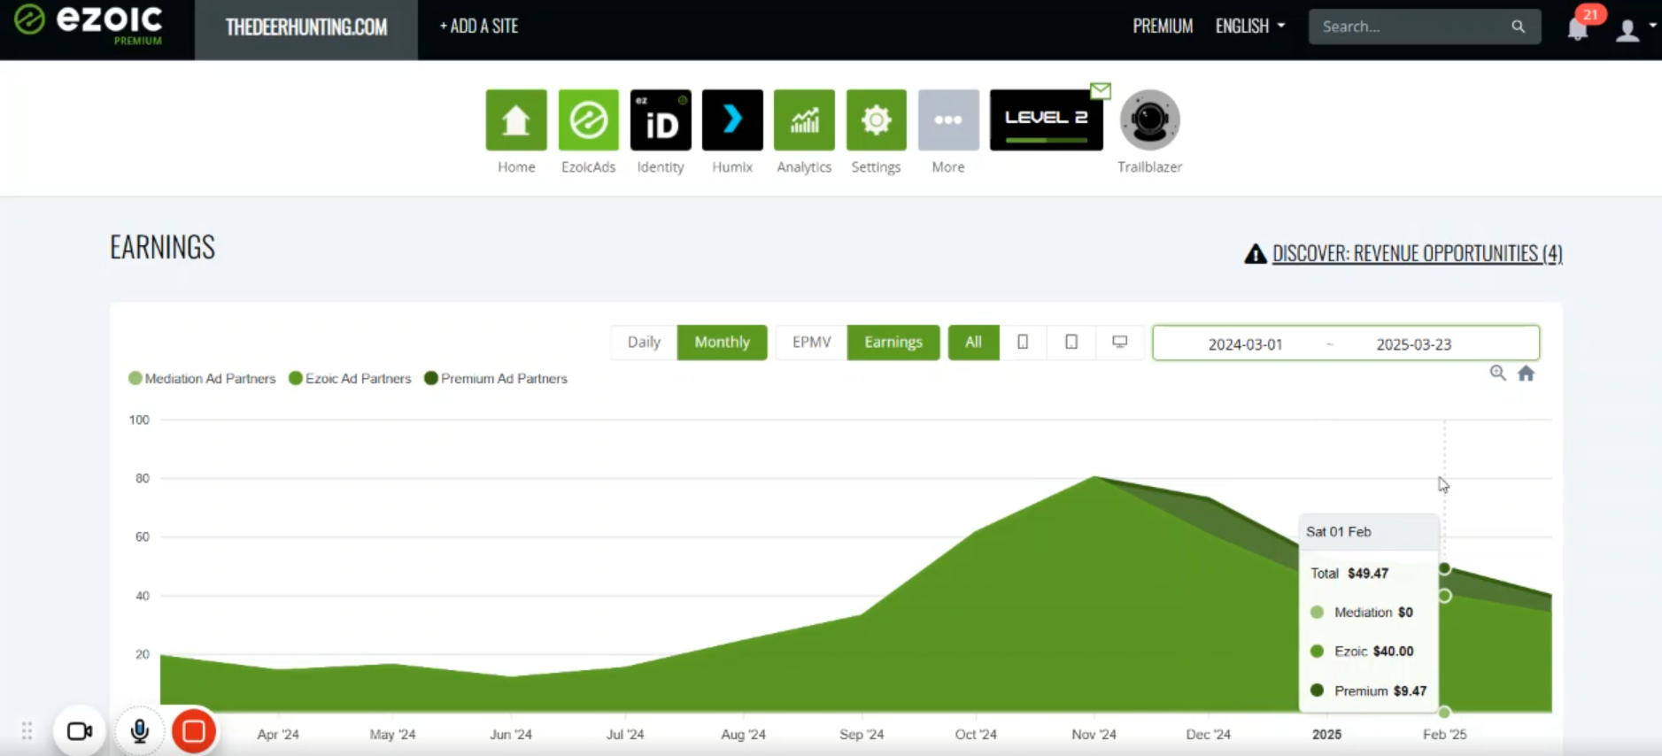Toggle the microphone in recorder
Image resolution: width=1662 pixels, height=756 pixels.
pyautogui.click(x=139, y=731)
